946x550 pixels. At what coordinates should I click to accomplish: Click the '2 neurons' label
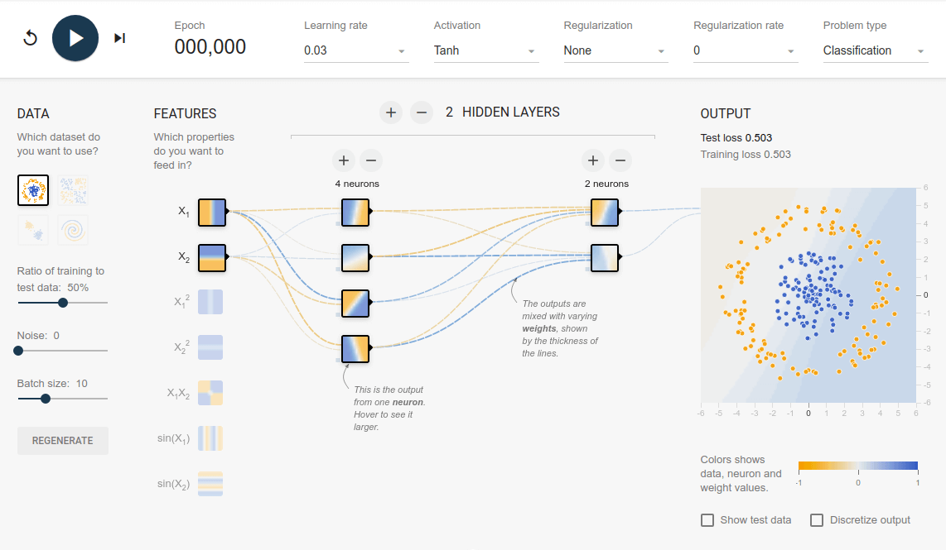pyautogui.click(x=606, y=184)
